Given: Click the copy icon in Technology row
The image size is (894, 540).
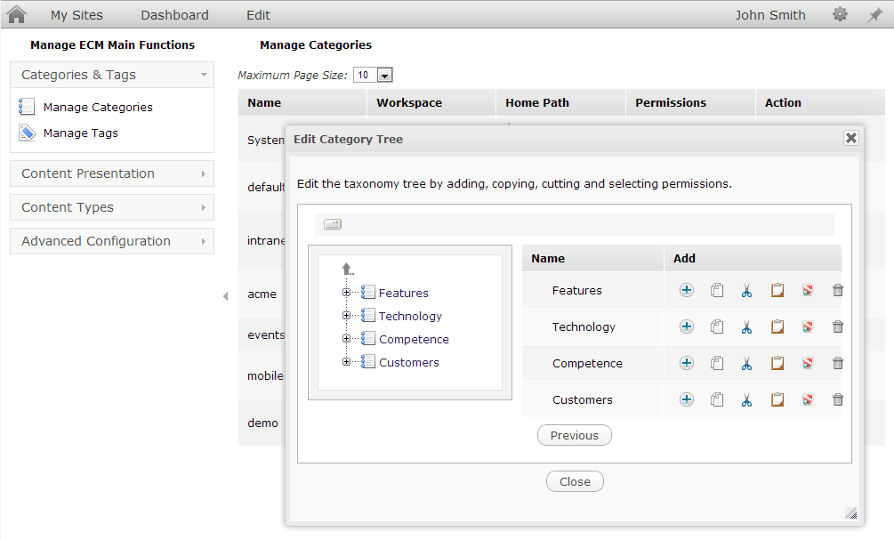Looking at the screenshot, I should (x=717, y=326).
